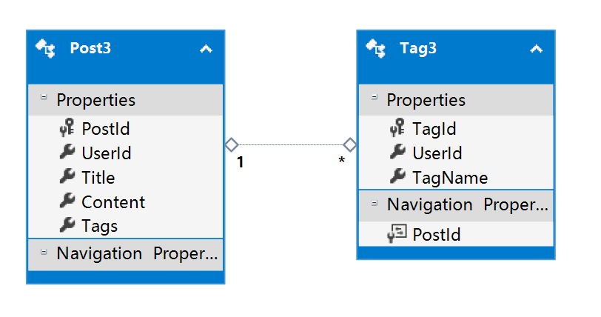601x317 pixels.
Task: Collapse the Tag3 Properties section
Action: coord(375,97)
